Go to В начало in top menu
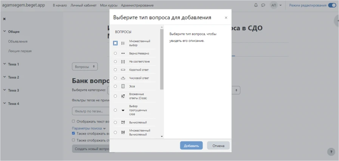This screenshot has height=161, width=339. point(60,5)
